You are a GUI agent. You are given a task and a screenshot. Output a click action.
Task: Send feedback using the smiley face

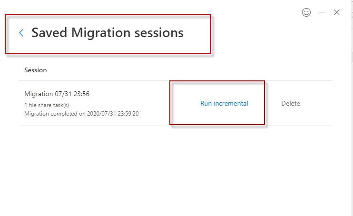pos(306,13)
